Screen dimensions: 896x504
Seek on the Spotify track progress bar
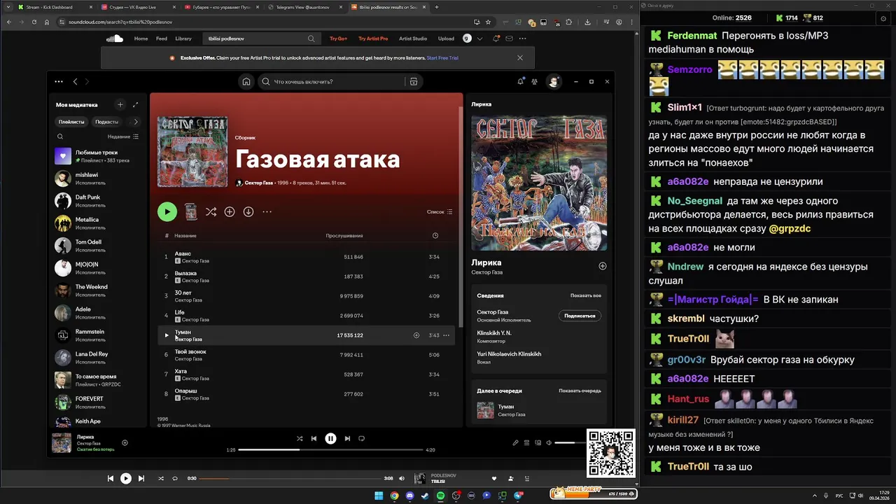pyautogui.click(x=330, y=449)
